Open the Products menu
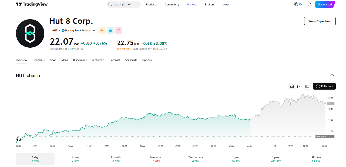 151,4
